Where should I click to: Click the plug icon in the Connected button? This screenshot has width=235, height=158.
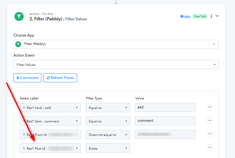pos(18,78)
